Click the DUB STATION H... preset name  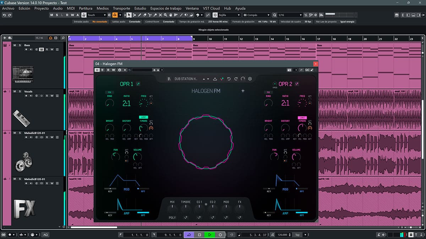(186, 79)
